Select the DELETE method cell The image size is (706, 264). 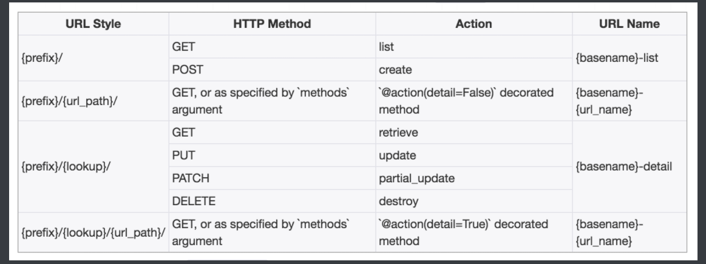coord(194,200)
